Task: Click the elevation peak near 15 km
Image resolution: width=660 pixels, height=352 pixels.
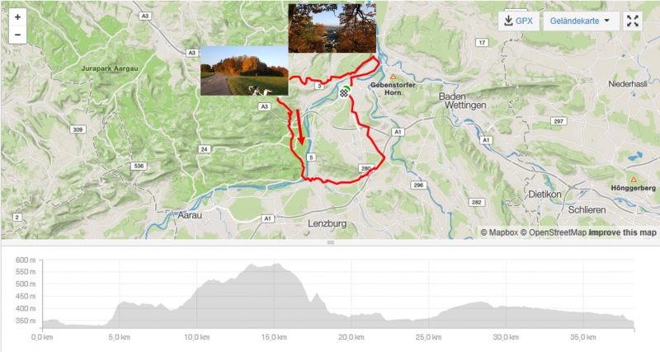Action: click(x=277, y=265)
